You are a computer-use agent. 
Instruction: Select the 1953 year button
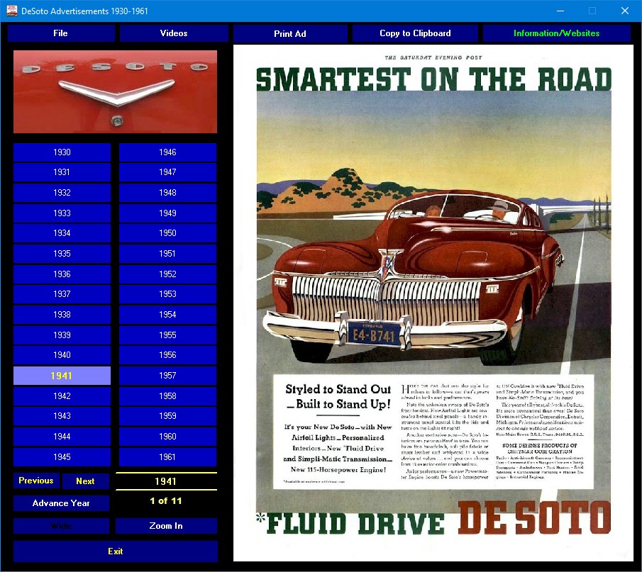click(167, 294)
